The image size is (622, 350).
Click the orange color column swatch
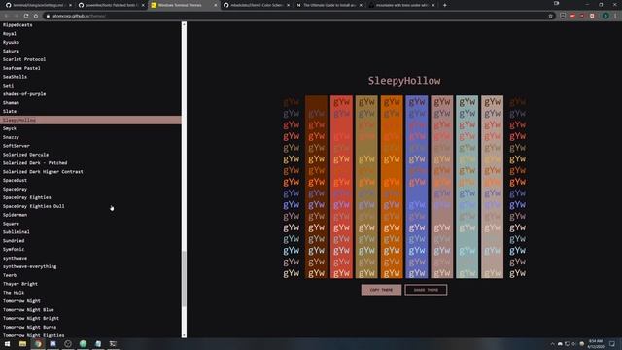click(392, 187)
